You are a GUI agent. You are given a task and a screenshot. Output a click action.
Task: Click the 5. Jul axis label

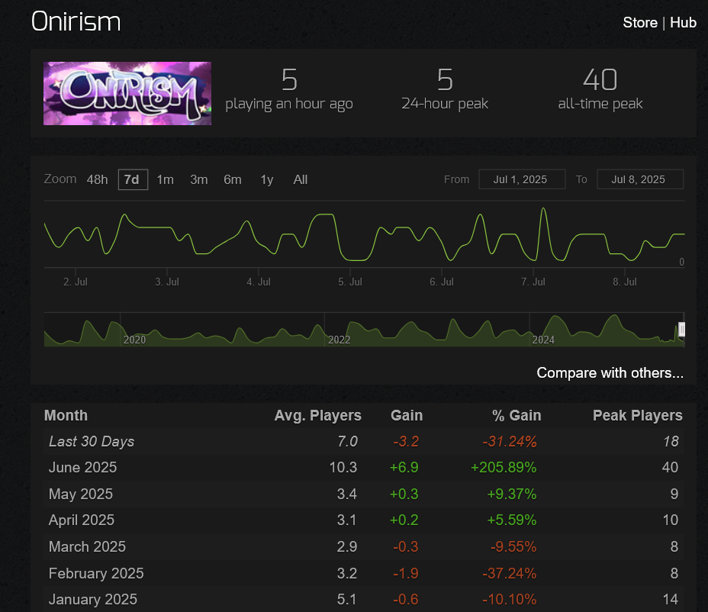pos(350,282)
